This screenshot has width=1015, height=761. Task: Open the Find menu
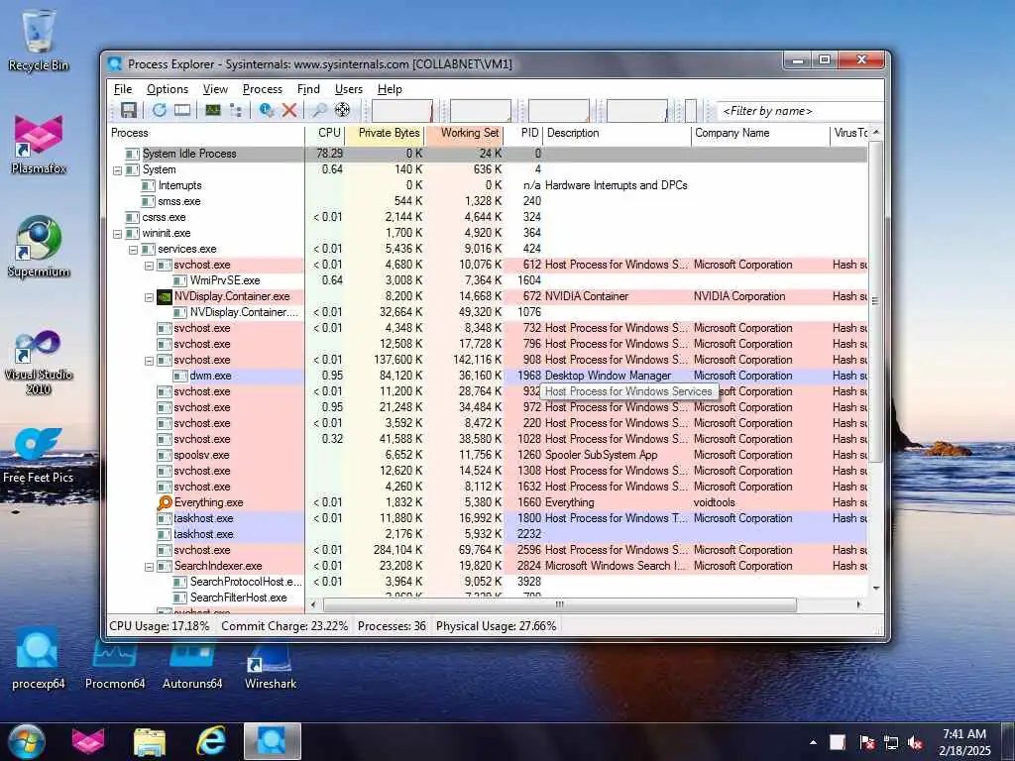308,89
